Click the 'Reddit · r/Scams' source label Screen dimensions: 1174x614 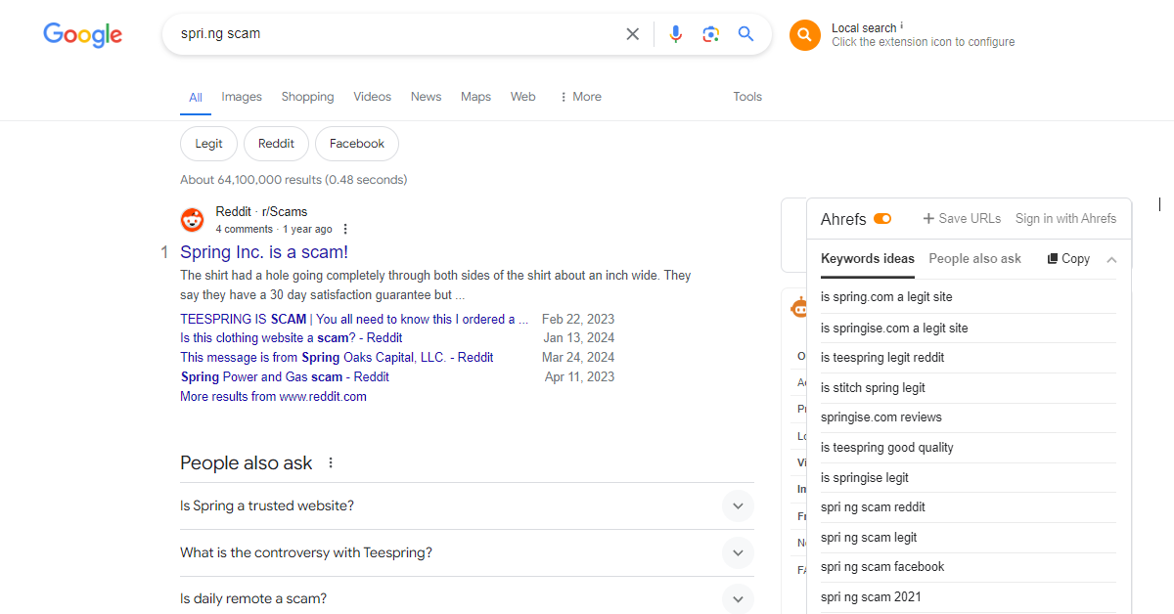click(x=261, y=212)
